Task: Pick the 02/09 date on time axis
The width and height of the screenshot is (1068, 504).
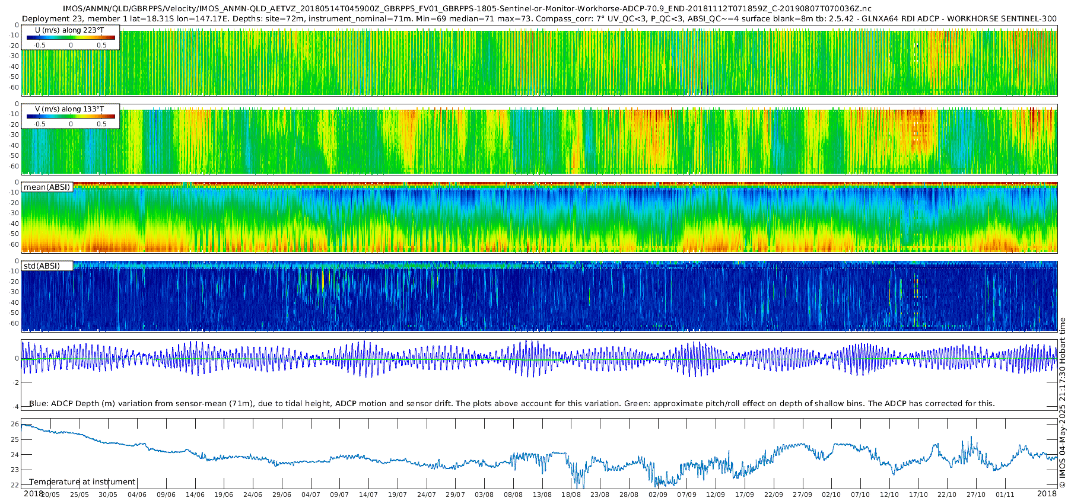Action: pos(657,495)
